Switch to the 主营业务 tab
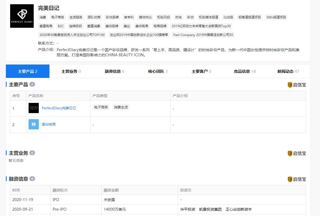Image resolution: width=320 pixels, height=216 pixels. [71, 71]
